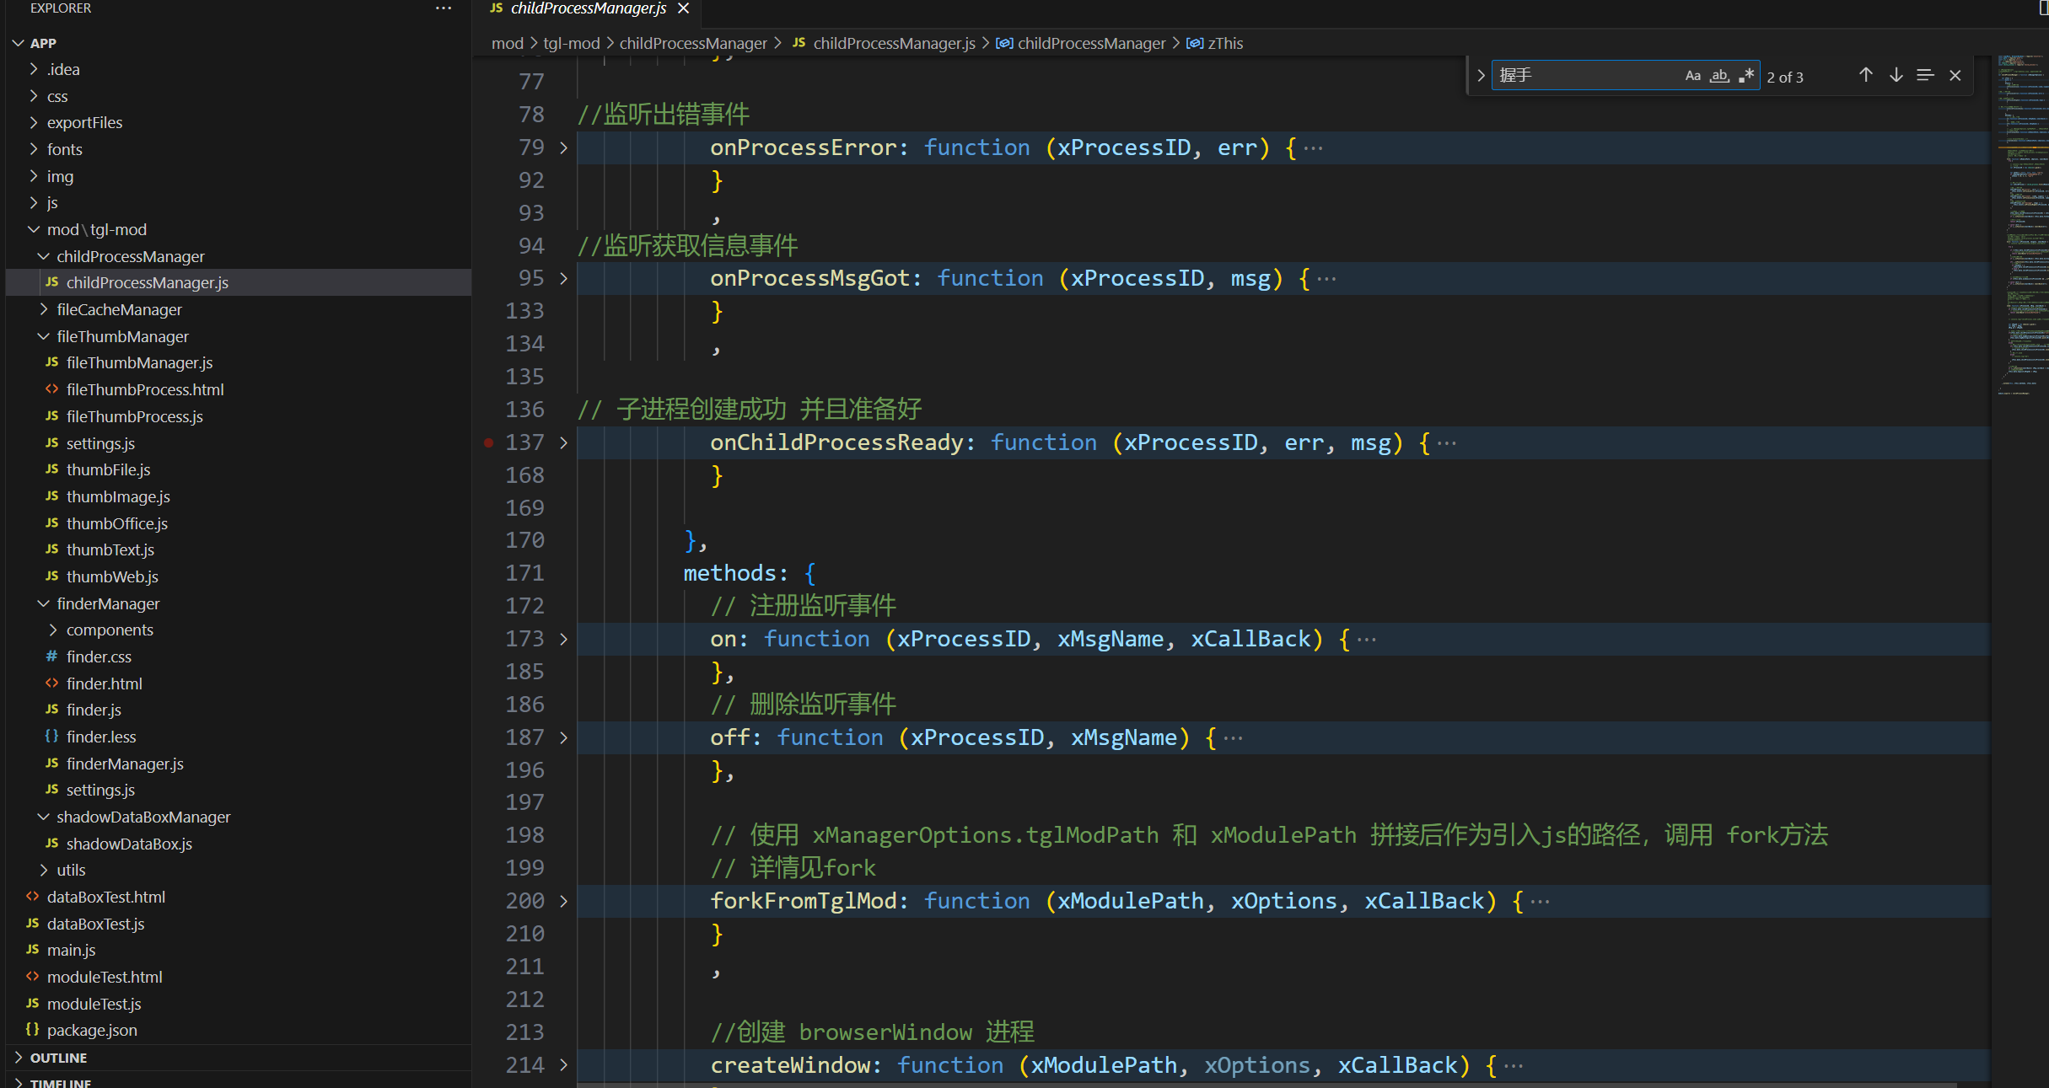Open Explorer more actions menu
2049x1088 pixels.
444,8
